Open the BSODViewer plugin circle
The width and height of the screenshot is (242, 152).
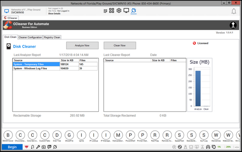(x=8, y=135)
